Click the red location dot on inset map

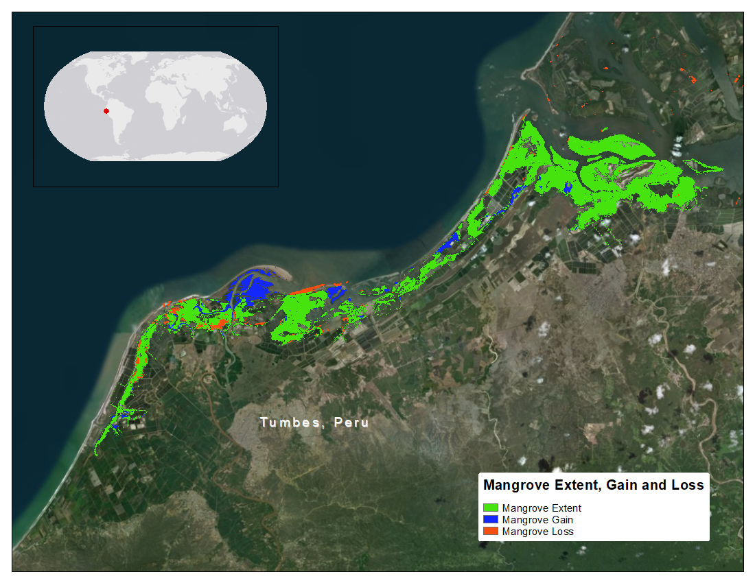point(106,111)
